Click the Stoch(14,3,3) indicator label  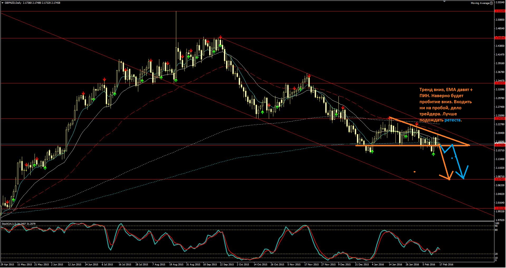[9, 224]
